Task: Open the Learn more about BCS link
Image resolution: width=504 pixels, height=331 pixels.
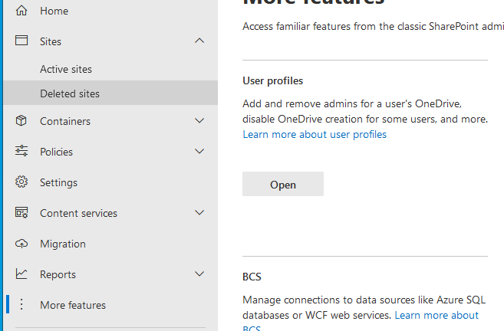Action: (x=436, y=316)
